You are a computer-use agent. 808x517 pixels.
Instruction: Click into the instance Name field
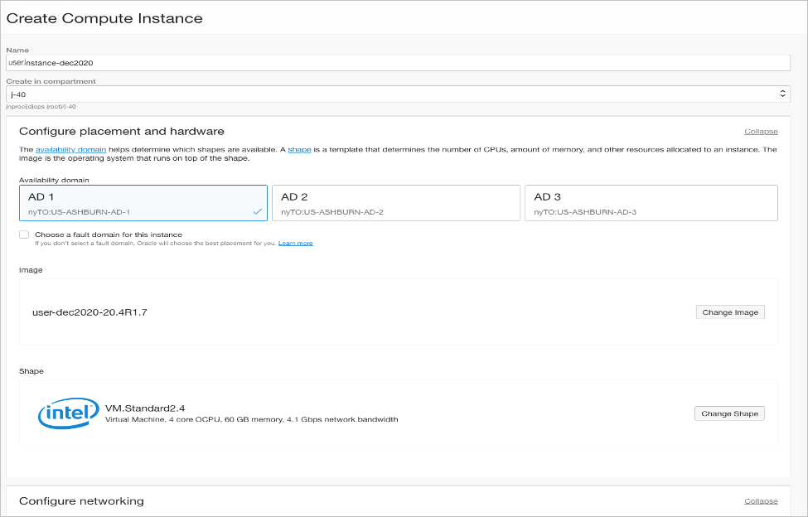coord(398,62)
